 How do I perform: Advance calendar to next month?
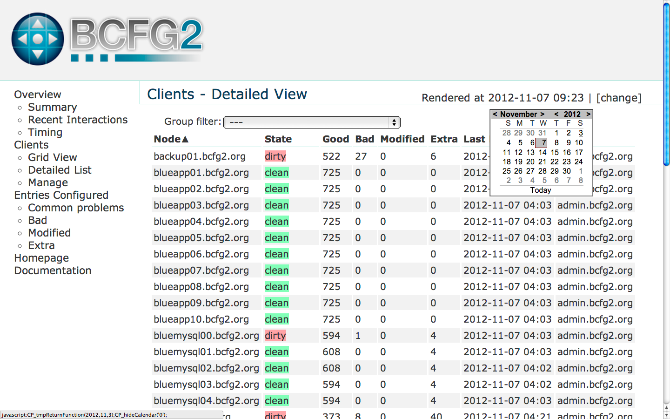click(542, 114)
